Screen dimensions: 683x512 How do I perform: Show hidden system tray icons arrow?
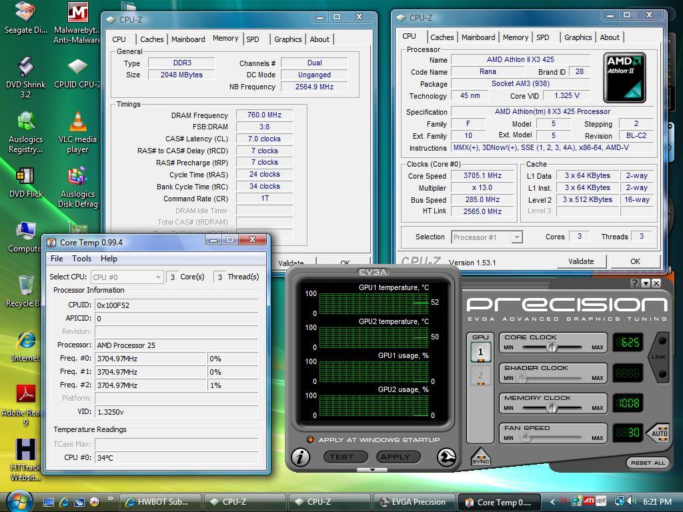point(552,502)
